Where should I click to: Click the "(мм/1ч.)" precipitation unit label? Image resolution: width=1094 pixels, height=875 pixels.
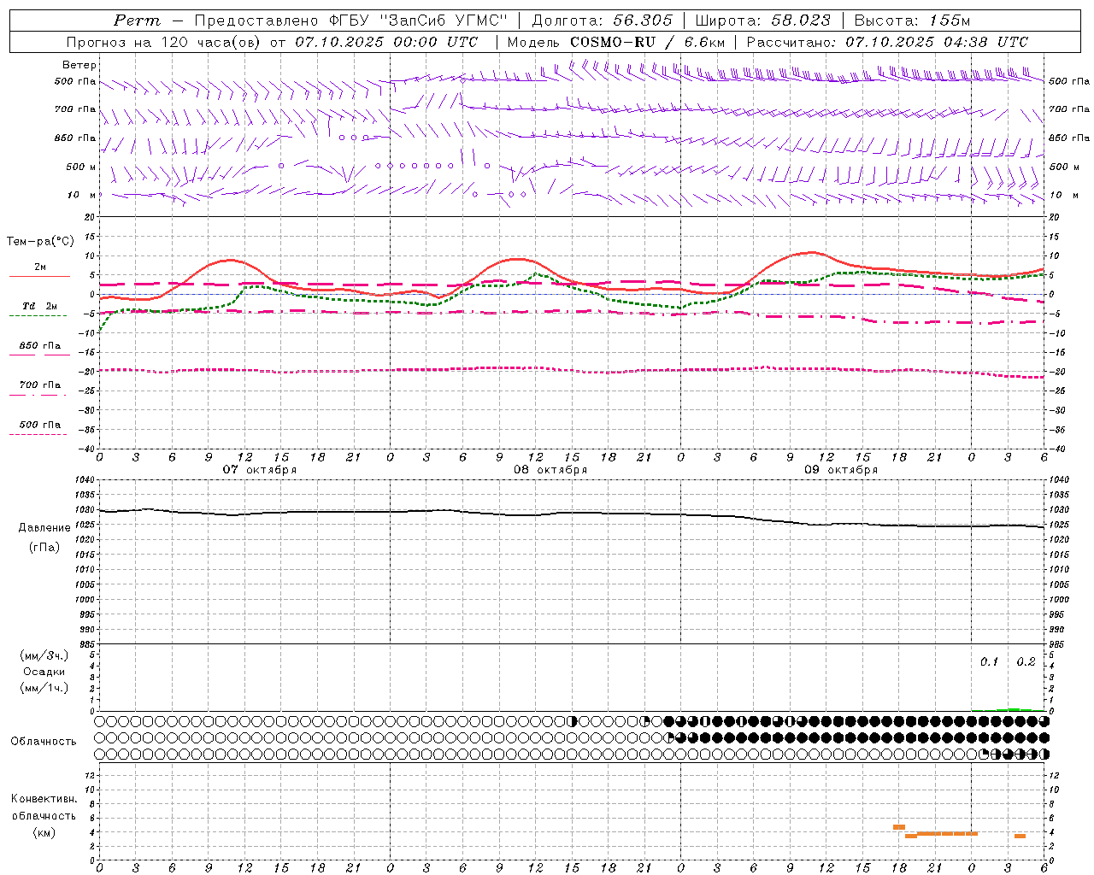click(x=44, y=688)
